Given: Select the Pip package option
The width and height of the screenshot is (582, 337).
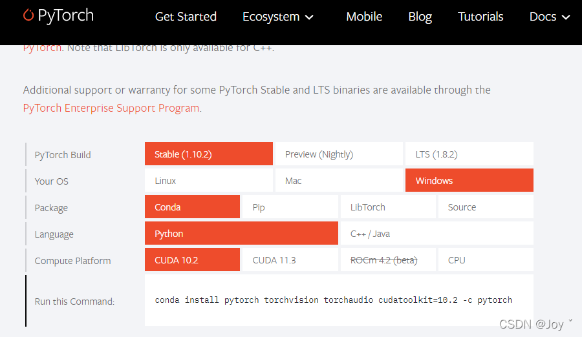Looking at the screenshot, I should (290, 207).
